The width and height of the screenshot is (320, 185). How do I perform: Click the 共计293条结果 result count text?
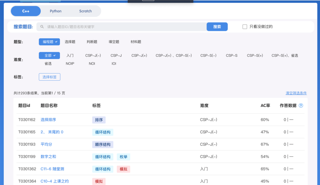(x=26, y=93)
